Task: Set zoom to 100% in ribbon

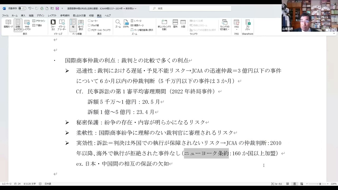Action: (x=126, y=24)
